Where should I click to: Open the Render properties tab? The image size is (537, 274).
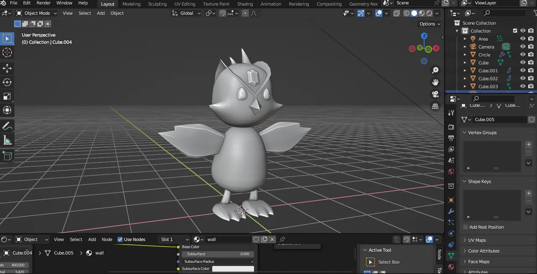click(451, 127)
